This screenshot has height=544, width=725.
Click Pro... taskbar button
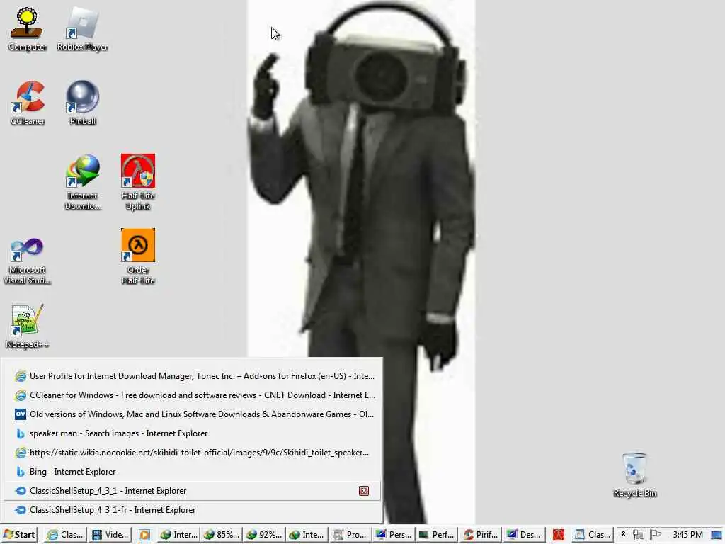[x=350, y=535]
